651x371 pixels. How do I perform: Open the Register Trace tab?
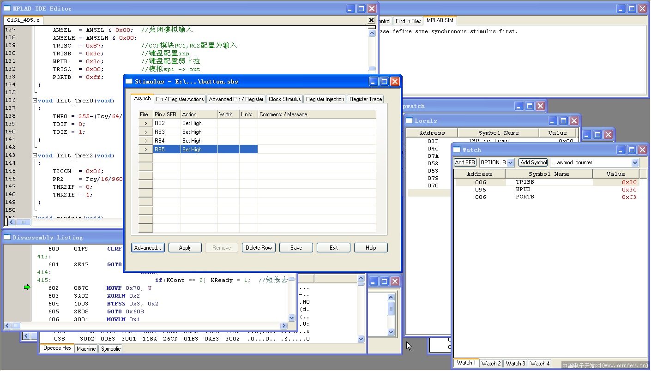(366, 99)
